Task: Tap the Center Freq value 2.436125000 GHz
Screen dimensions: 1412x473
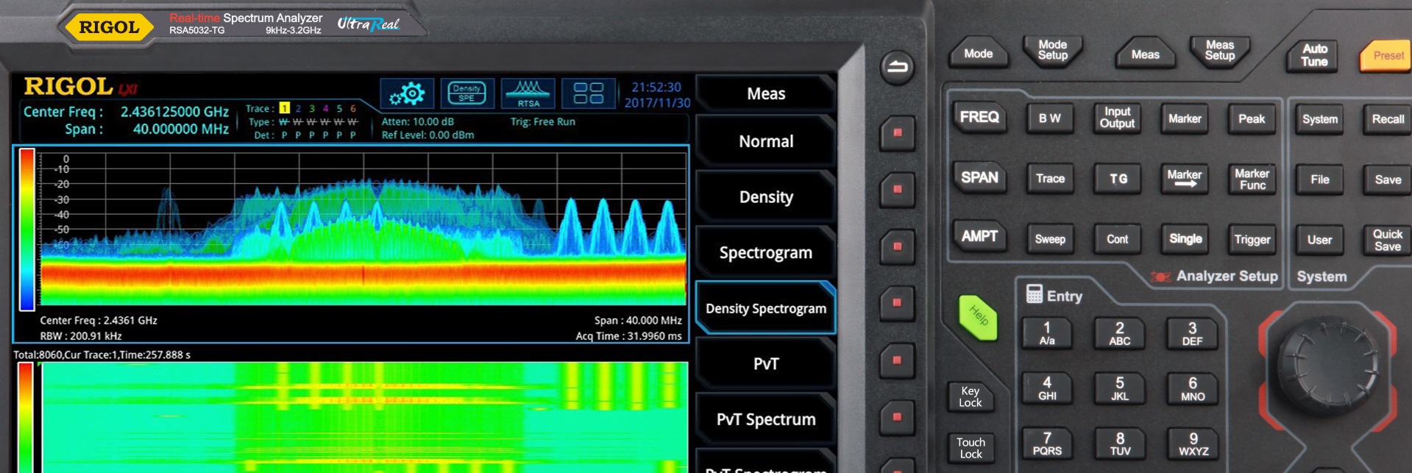Action: 174,112
